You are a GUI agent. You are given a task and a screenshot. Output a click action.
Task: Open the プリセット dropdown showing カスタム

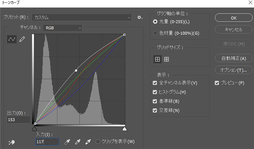click(x=82, y=17)
